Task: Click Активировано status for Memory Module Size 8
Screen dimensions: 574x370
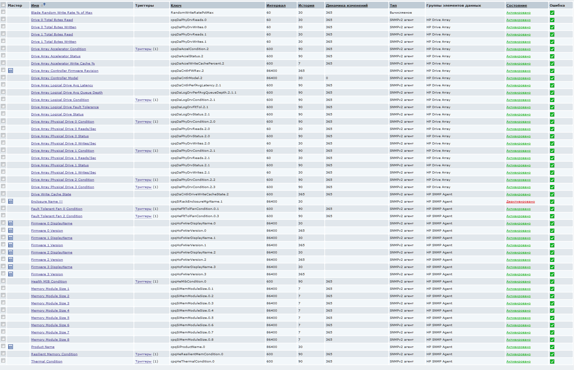Action: tap(518, 340)
